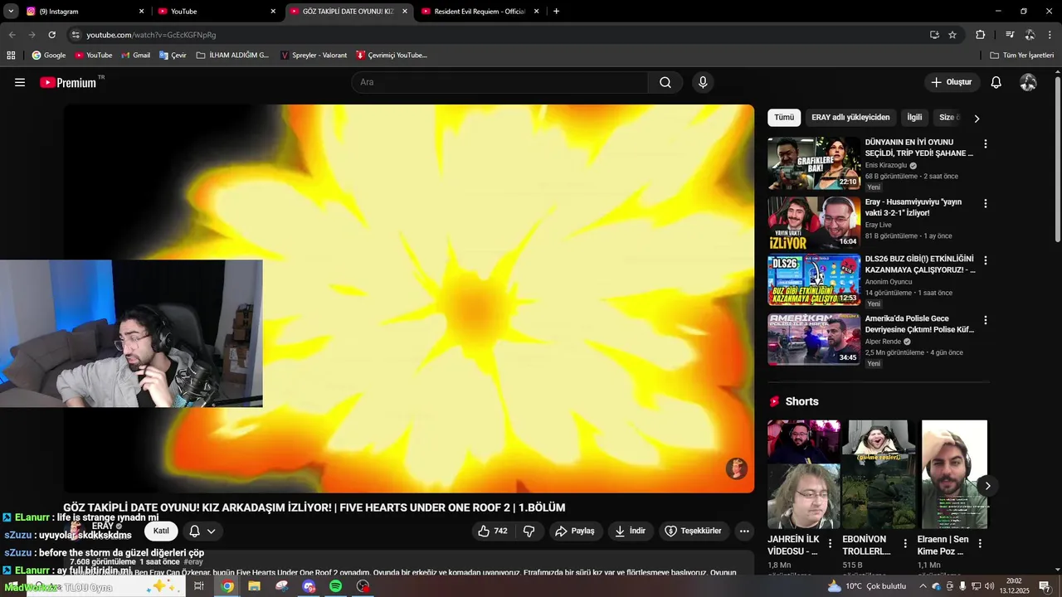This screenshot has width=1062, height=597.
Task: Bookmark this page with the star
Action: (952, 35)
